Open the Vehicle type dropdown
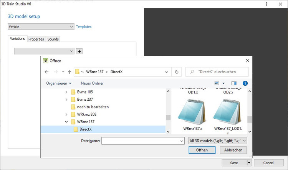Screen dimensions: 288x170 [41, 27]
